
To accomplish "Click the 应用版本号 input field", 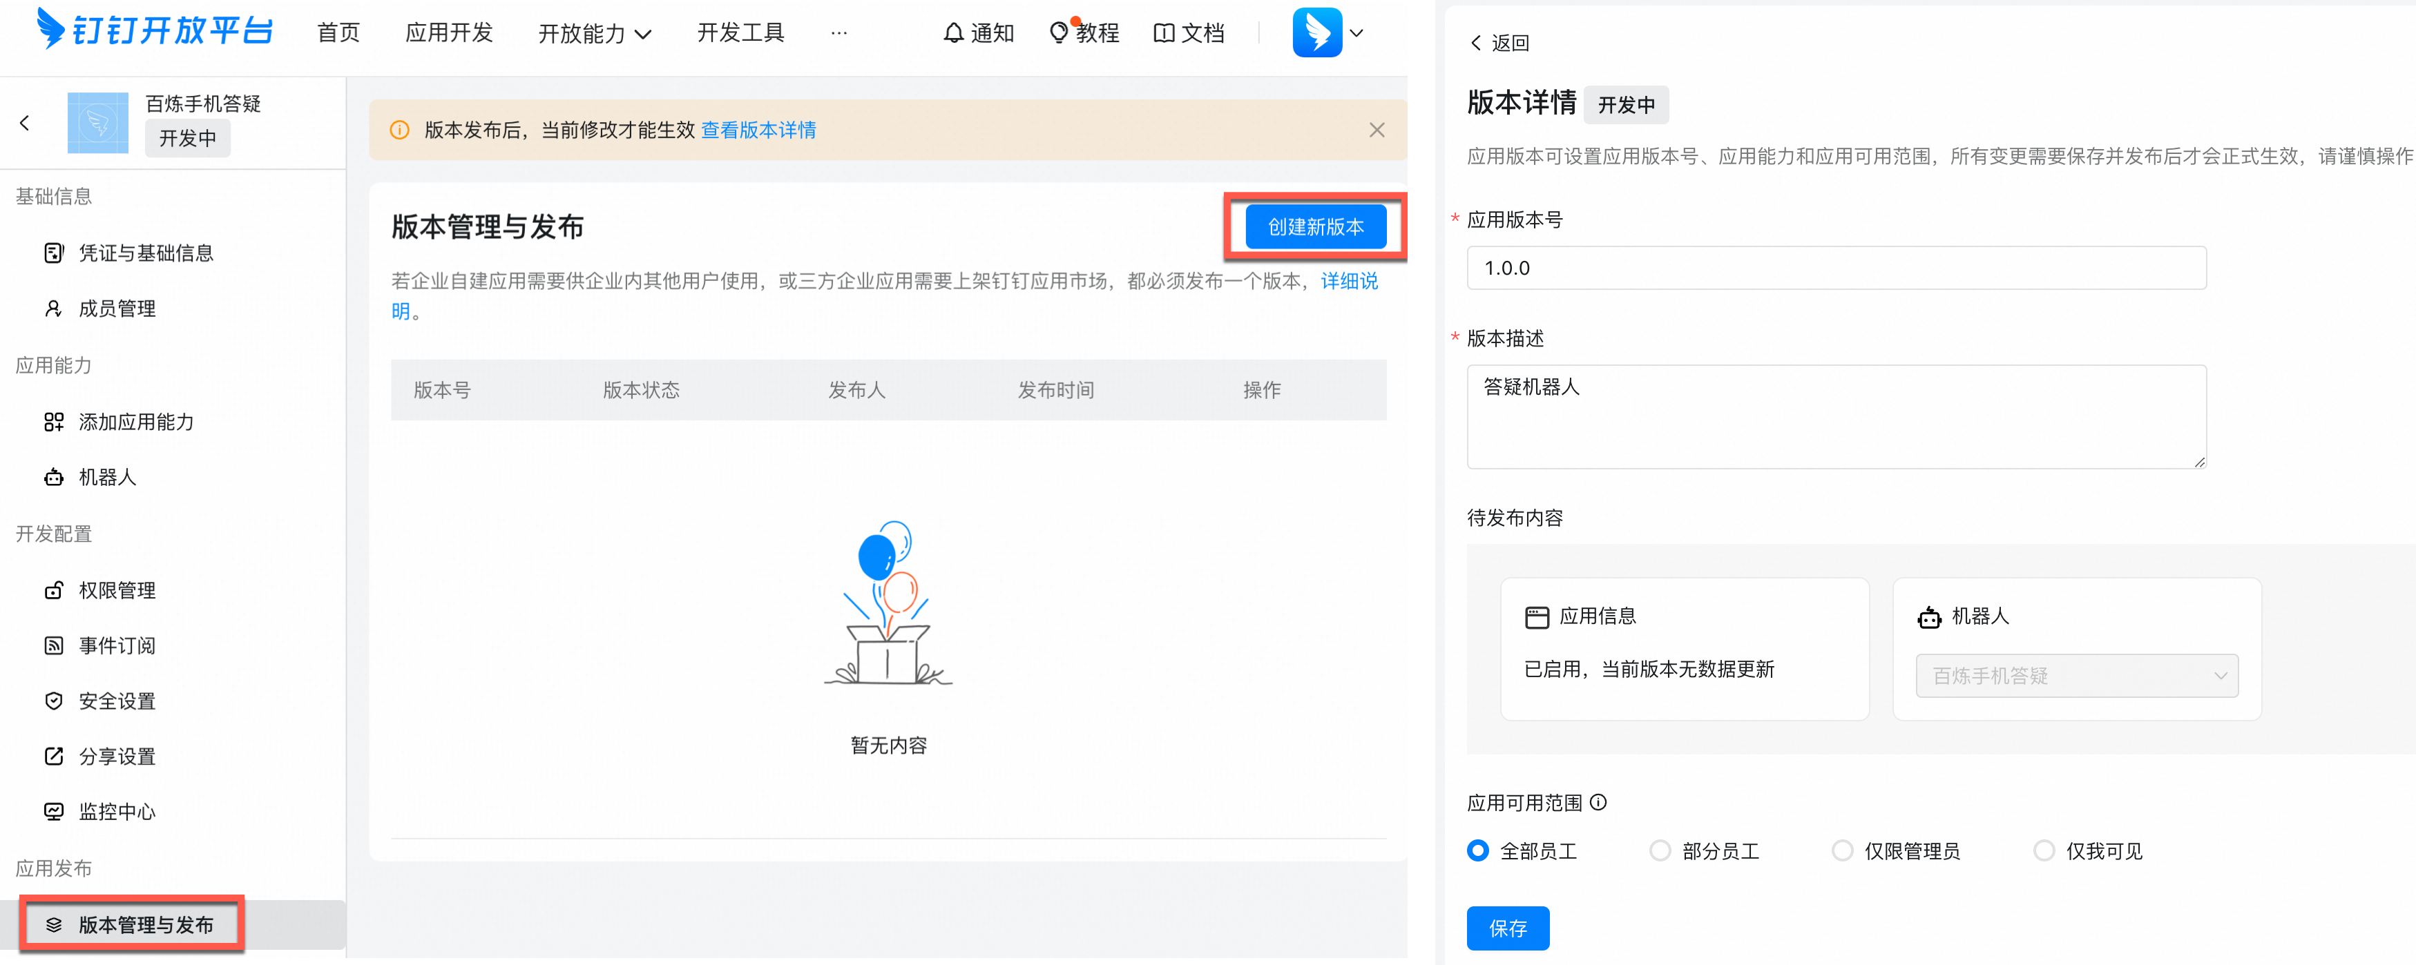I will pos(1837,268).
